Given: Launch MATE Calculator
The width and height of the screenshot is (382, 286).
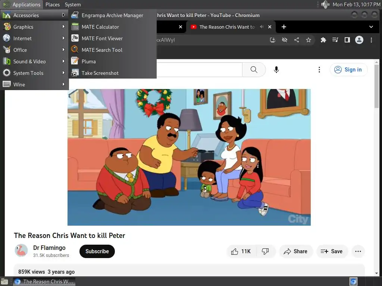Looking at the screenshot, I should 112,27.
